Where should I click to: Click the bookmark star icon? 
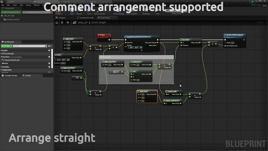click(x=57, y=22)
